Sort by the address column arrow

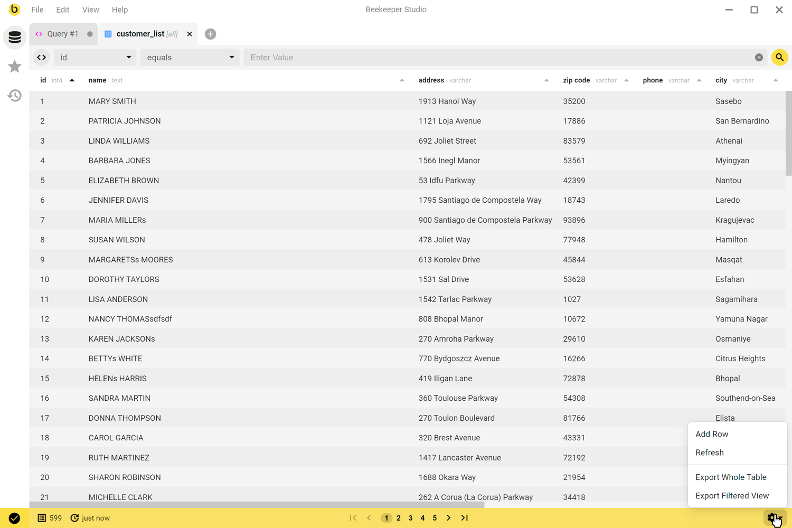[546, 80]
